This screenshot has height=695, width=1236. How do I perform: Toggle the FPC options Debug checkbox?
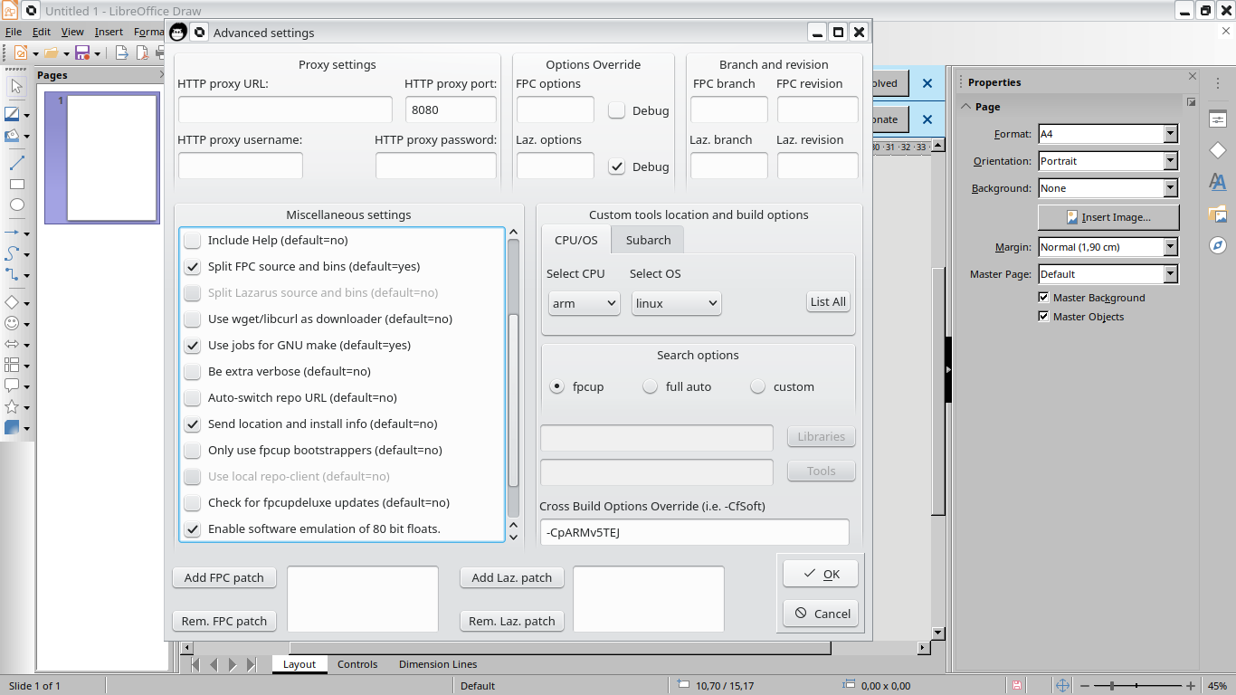tap(617, 110)
